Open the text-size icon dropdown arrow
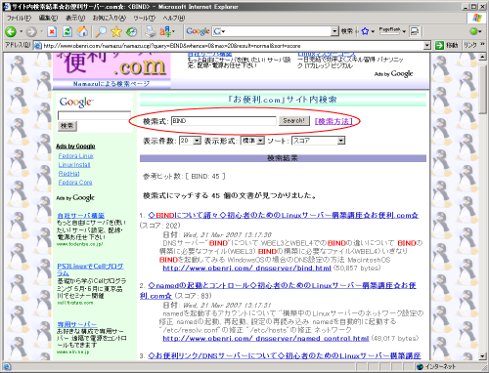Viewport: 489px width, 373px height. pyautogui.click(x=173, y=31)
